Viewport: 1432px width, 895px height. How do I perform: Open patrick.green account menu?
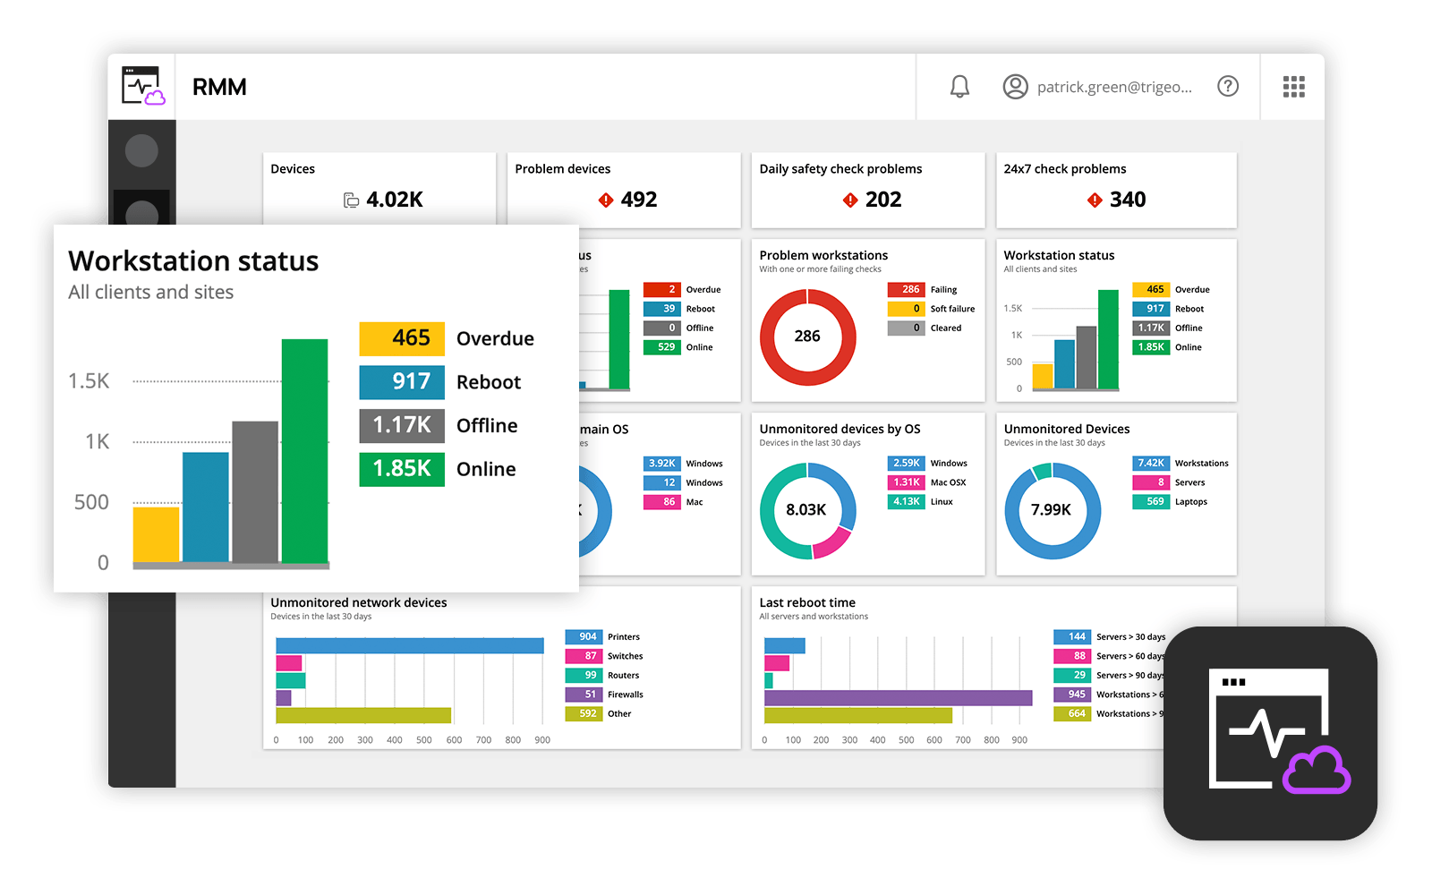point(1114,87)
